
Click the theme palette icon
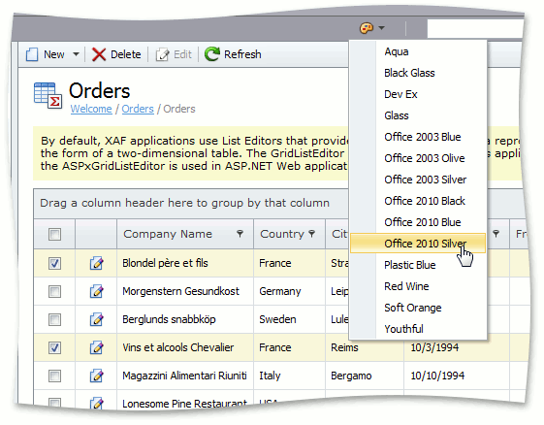click(367, 28)
